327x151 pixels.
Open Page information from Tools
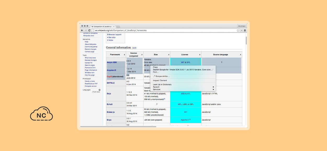pos(91,70)
